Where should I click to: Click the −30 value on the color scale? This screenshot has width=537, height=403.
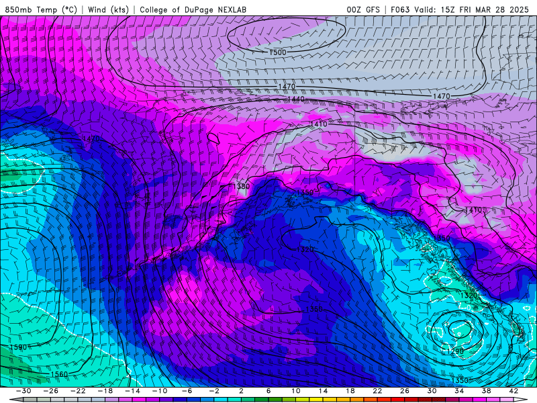tap(23, 391)
